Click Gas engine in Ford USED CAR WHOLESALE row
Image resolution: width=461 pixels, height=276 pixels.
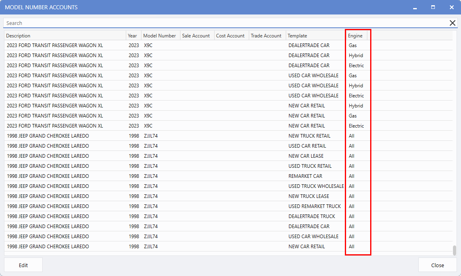[352, 76]
